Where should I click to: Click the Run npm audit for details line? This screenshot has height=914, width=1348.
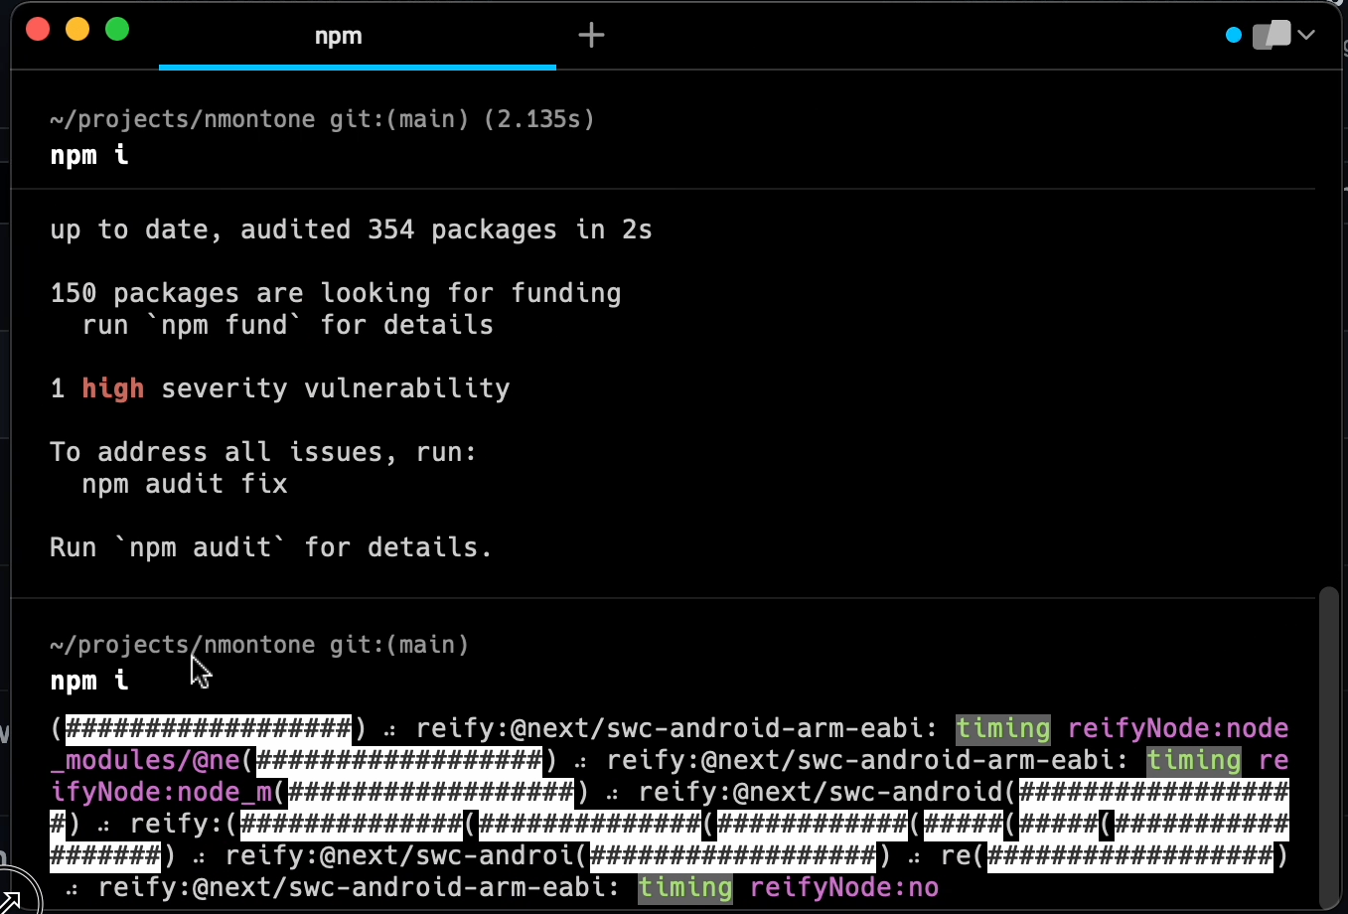click(271, 547)
